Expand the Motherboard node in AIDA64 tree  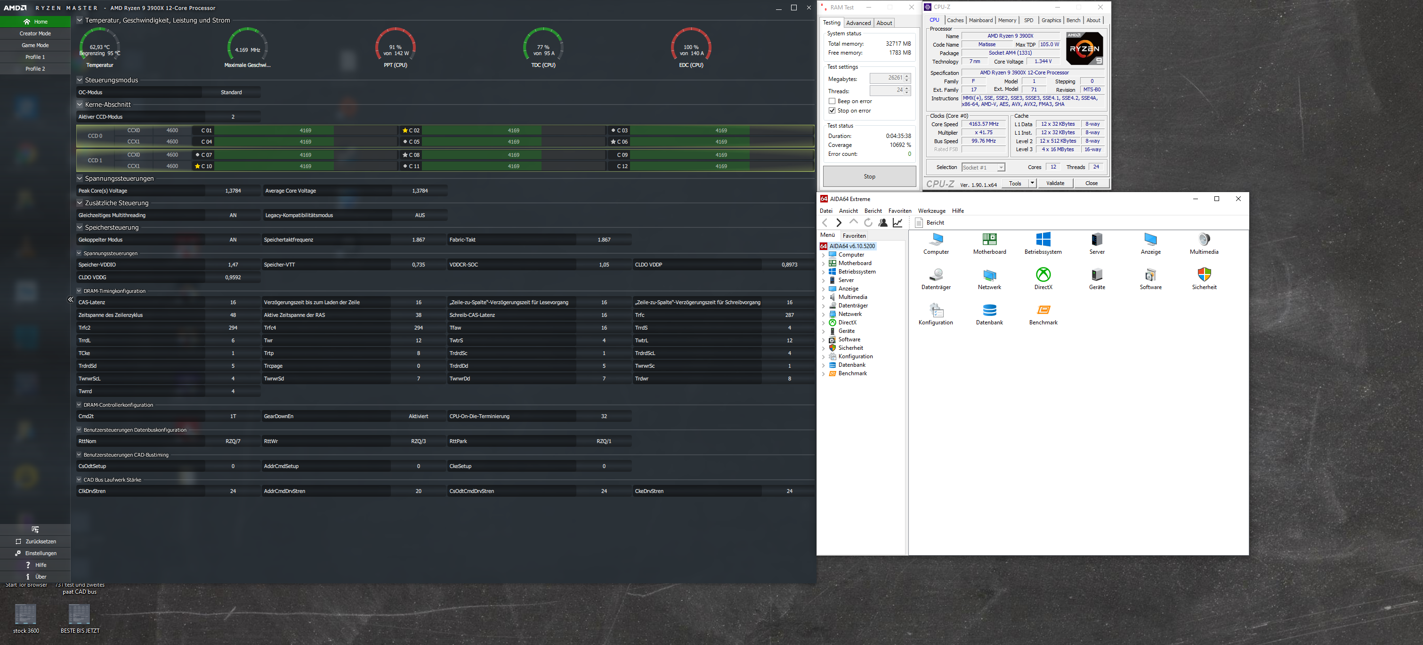coord(823,263)
